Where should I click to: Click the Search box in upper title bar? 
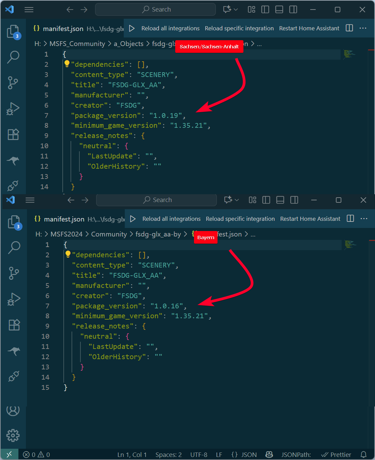pyautogui.click(x=155, y=10)
